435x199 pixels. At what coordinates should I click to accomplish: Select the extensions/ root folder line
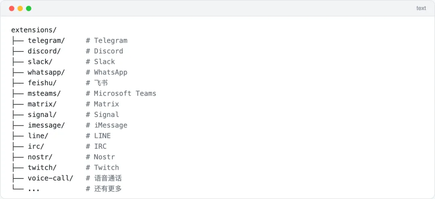point(34,30)
